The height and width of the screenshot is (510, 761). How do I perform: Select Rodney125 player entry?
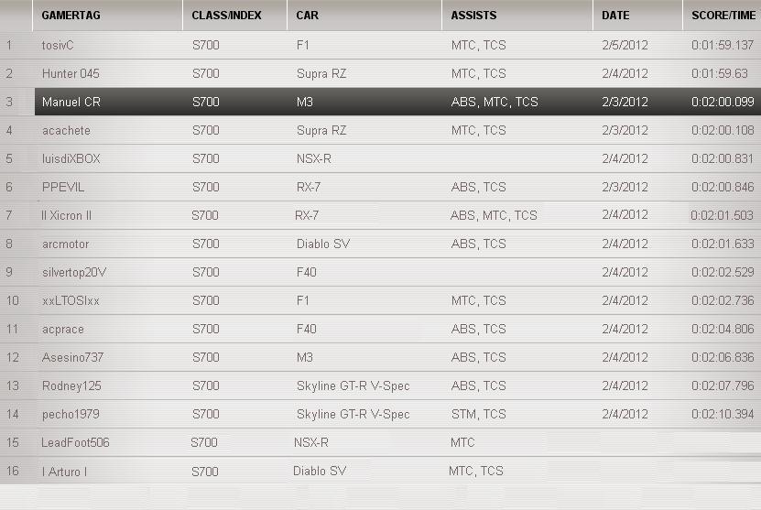71,385
